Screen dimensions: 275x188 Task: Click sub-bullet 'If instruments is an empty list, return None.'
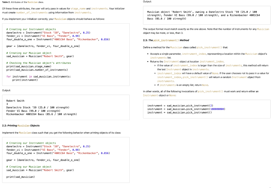coord(183,85)
